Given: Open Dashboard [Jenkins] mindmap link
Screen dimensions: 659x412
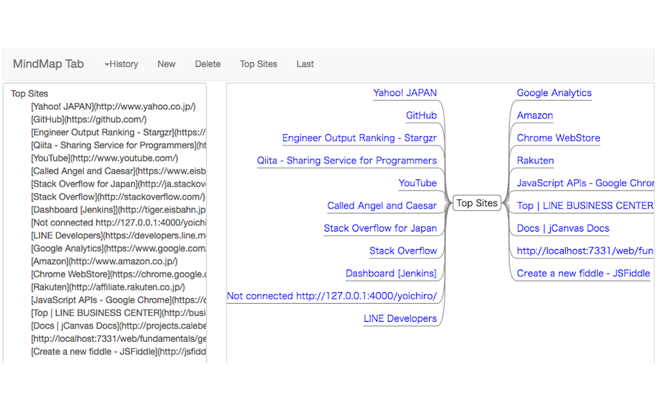Looking at the screenshot, I should click(x=391, y=274).
